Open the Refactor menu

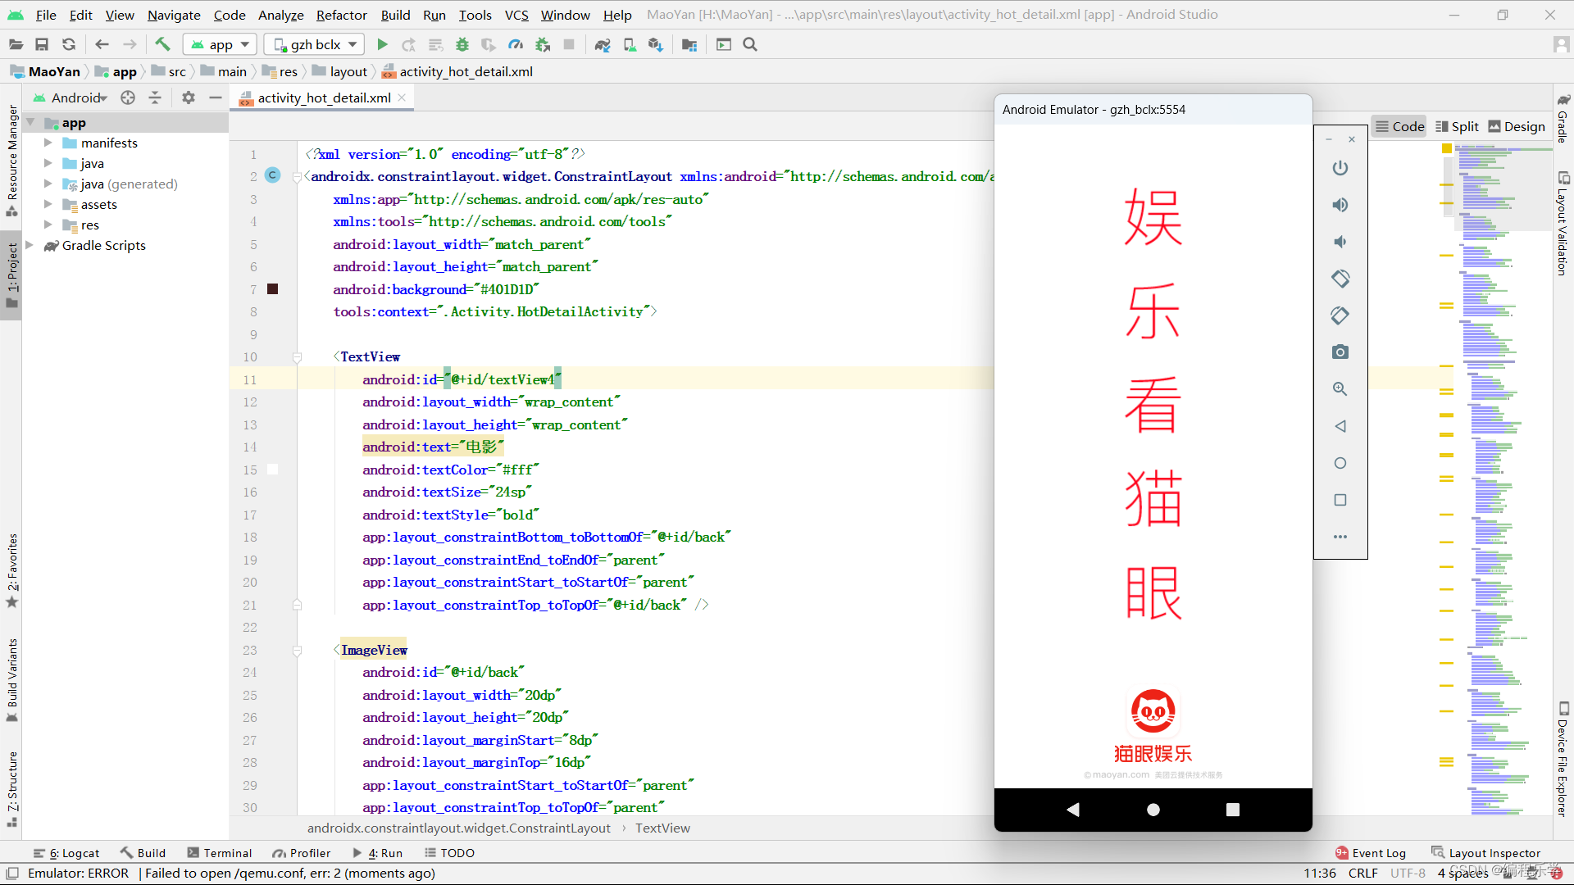pyautogui.click(x=341, y=15)
